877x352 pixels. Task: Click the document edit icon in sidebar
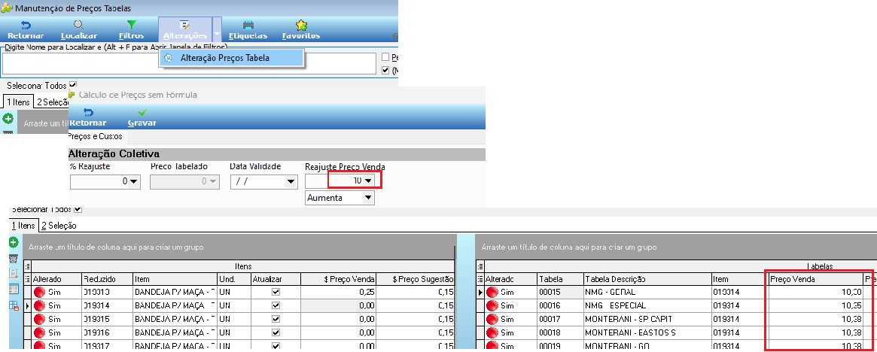click(14, 274)
